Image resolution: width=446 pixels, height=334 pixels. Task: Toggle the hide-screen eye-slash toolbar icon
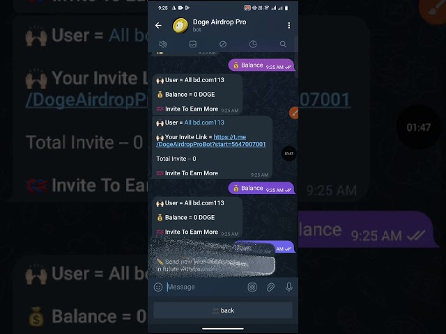pos(163,44)
